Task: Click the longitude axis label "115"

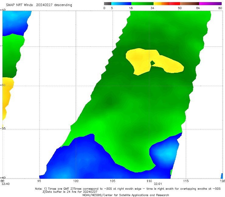Action: click(186, 181)
